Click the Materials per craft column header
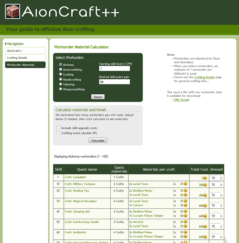 click(159, 169)
